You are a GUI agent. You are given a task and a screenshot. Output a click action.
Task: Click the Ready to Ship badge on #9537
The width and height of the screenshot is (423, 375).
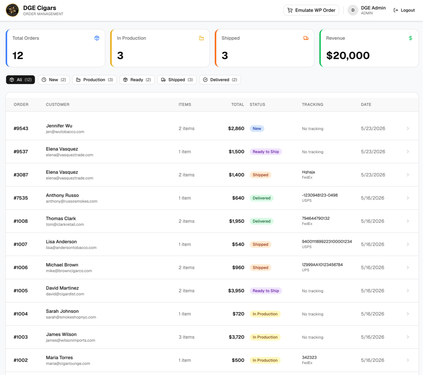pos(266,152)
